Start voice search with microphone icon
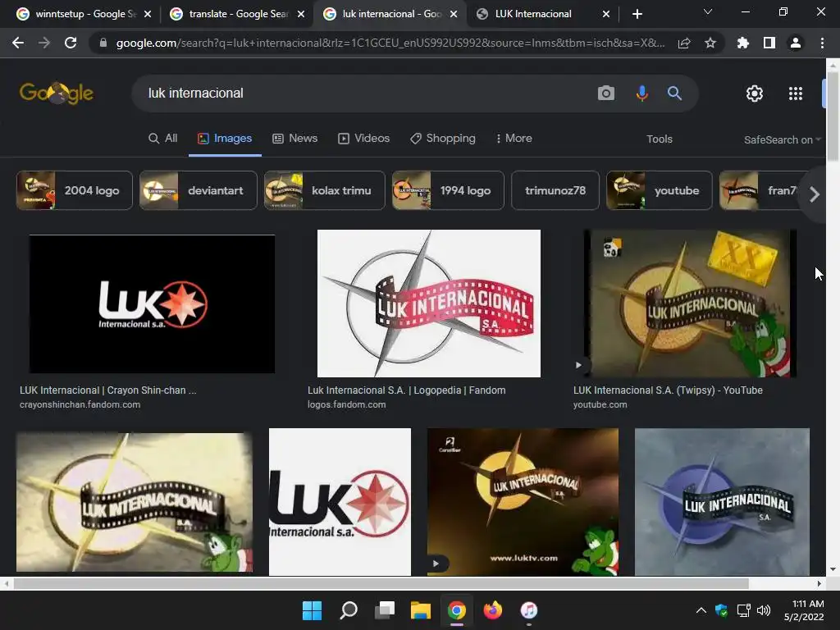The height and width of the screenshot is (630, 840). coord(641,94)
